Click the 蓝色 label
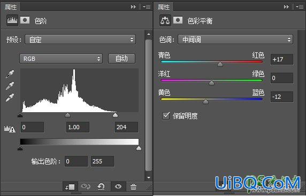 pos(258,93)
